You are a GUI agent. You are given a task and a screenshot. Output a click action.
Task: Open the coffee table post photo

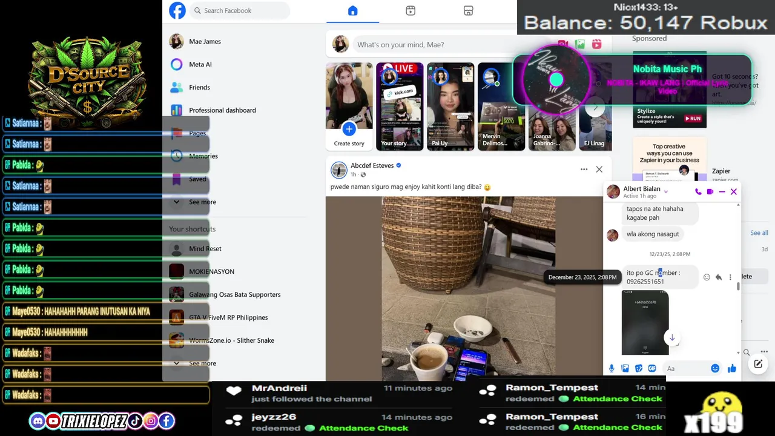tap(468, 288)
